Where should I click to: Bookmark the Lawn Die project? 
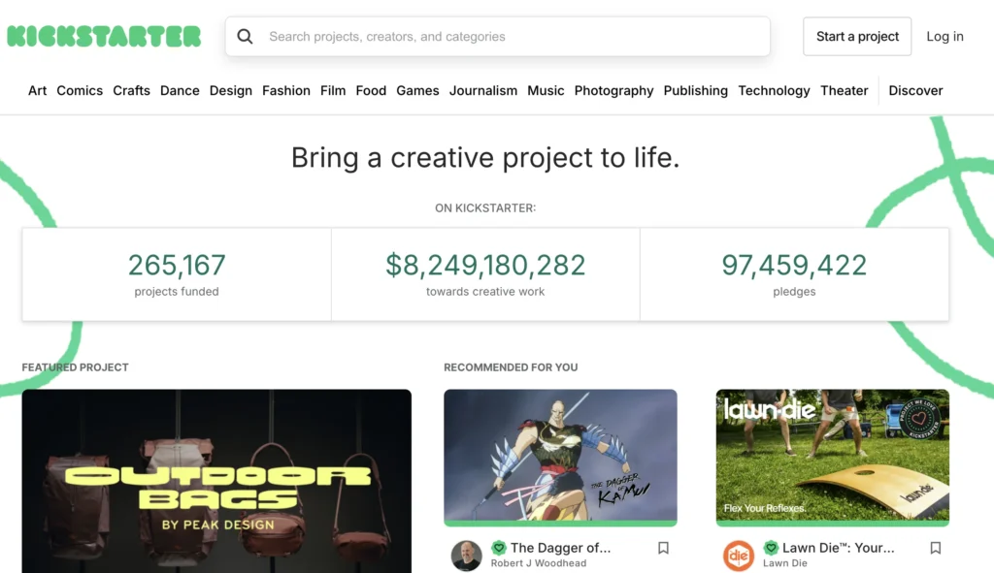pos(935,548)
